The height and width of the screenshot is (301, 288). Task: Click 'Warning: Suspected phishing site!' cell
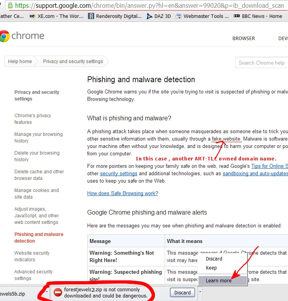pyautogui.click(x=126, y=275)
